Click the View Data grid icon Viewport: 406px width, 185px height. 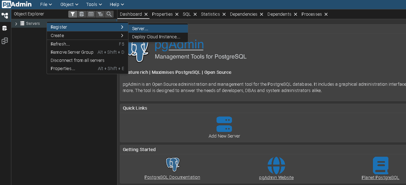(91, 14)
